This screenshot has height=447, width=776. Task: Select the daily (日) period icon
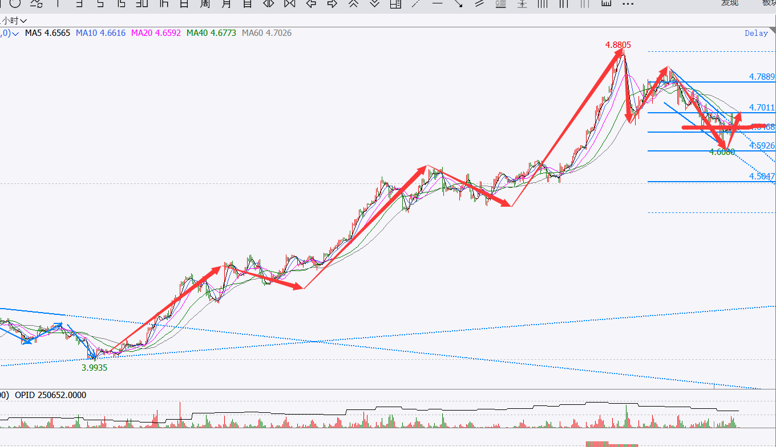click(184, 3)
